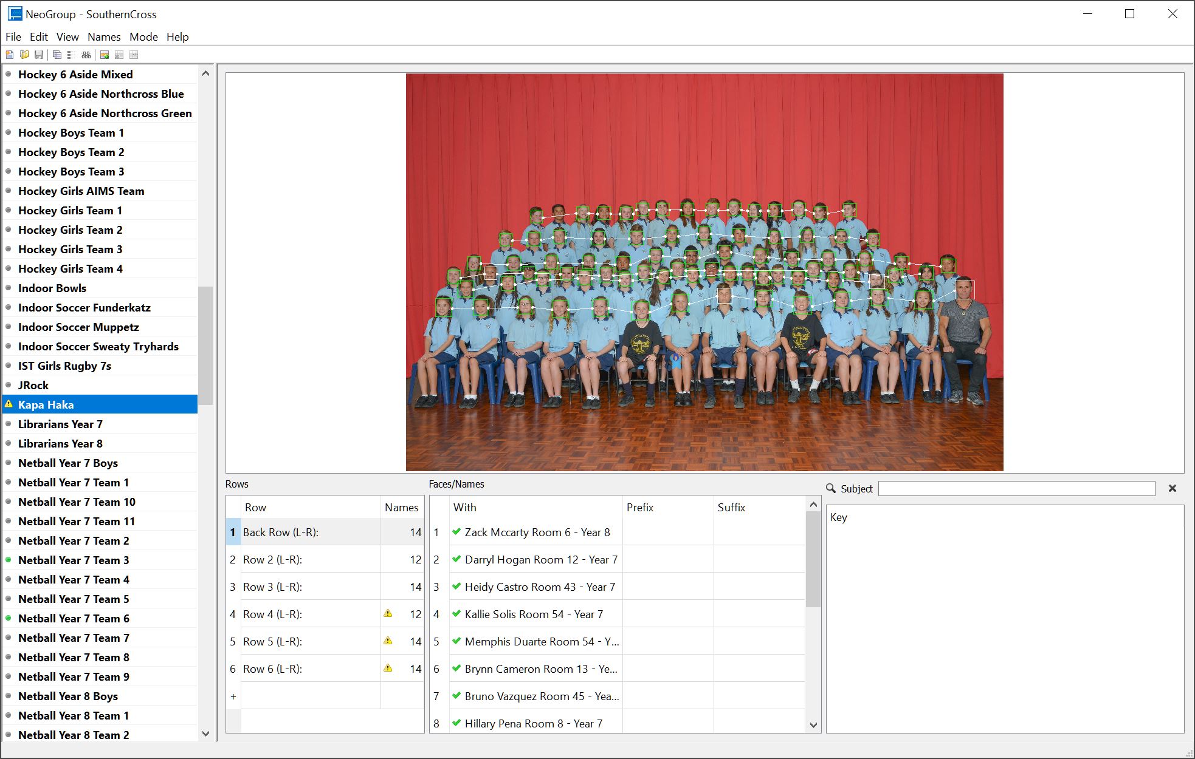
Task: Click the green tick beside Brynn Cameron
Action: point(456,669)
